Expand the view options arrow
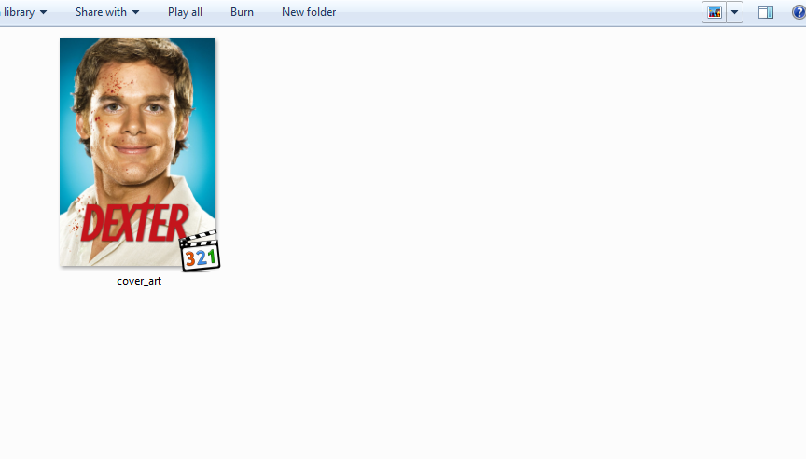 [734, 12]
